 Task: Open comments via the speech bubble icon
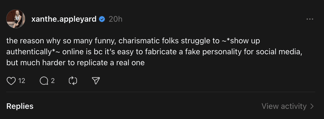(x=44, y=81)
